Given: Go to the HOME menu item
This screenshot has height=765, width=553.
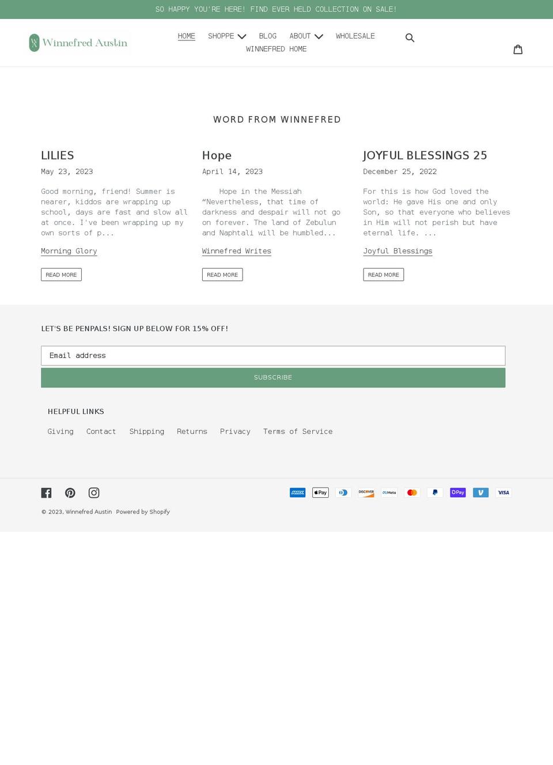Looking at the screenshot, I should 187,36.
